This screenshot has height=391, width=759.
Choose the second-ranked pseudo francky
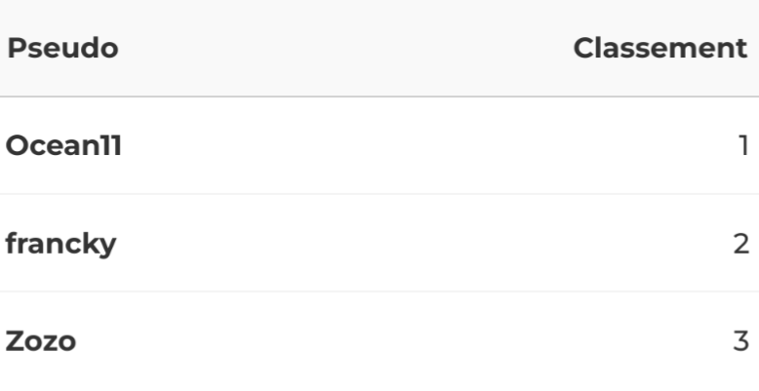click(61, 244)
